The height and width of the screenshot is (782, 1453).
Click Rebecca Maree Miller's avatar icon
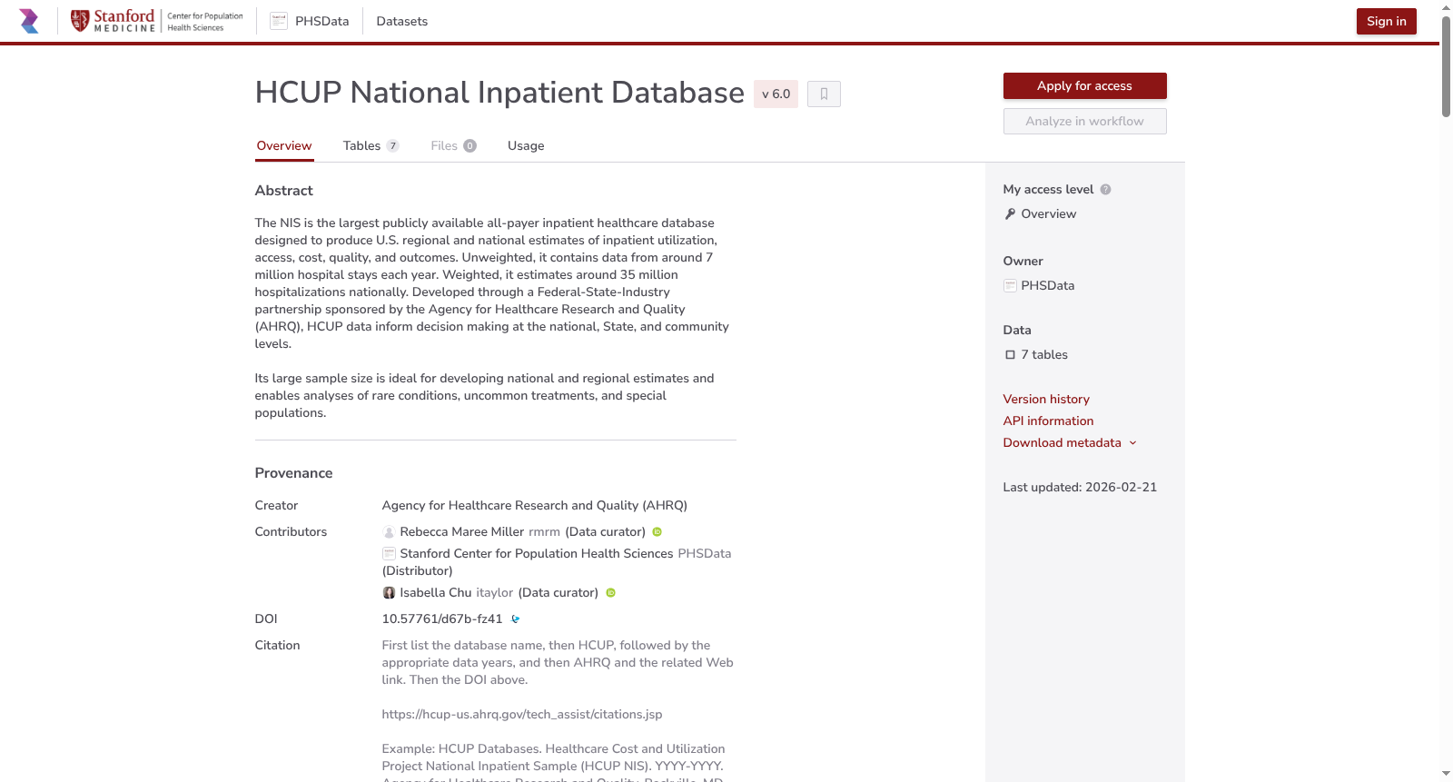(389, 532)
